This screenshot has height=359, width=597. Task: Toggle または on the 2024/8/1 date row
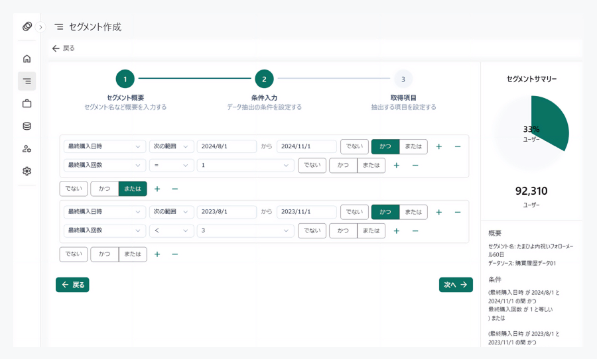[x=413, y=146]
